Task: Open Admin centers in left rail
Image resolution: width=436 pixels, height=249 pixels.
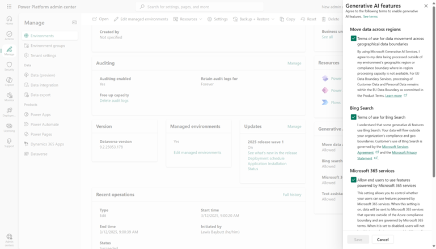Action: 9,240
